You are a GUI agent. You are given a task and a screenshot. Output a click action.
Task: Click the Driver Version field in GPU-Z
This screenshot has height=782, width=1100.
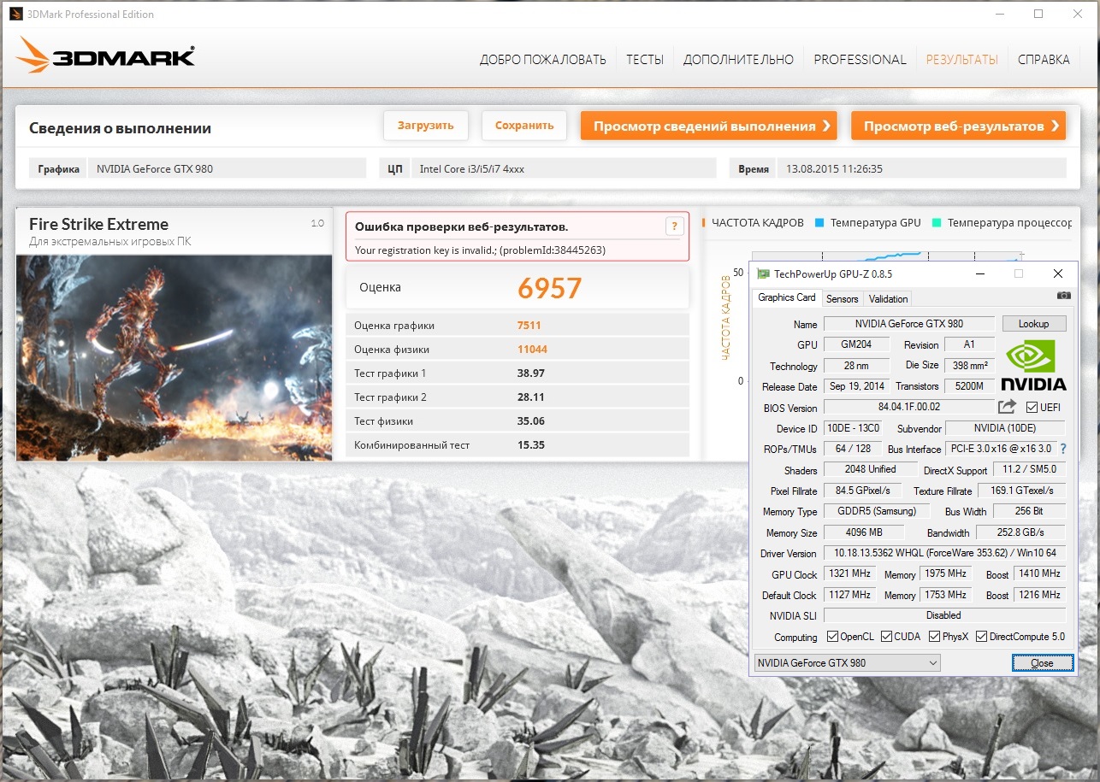[x=944, y=554]
